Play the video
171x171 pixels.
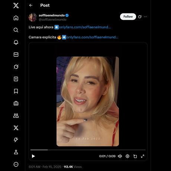point(33,156)
